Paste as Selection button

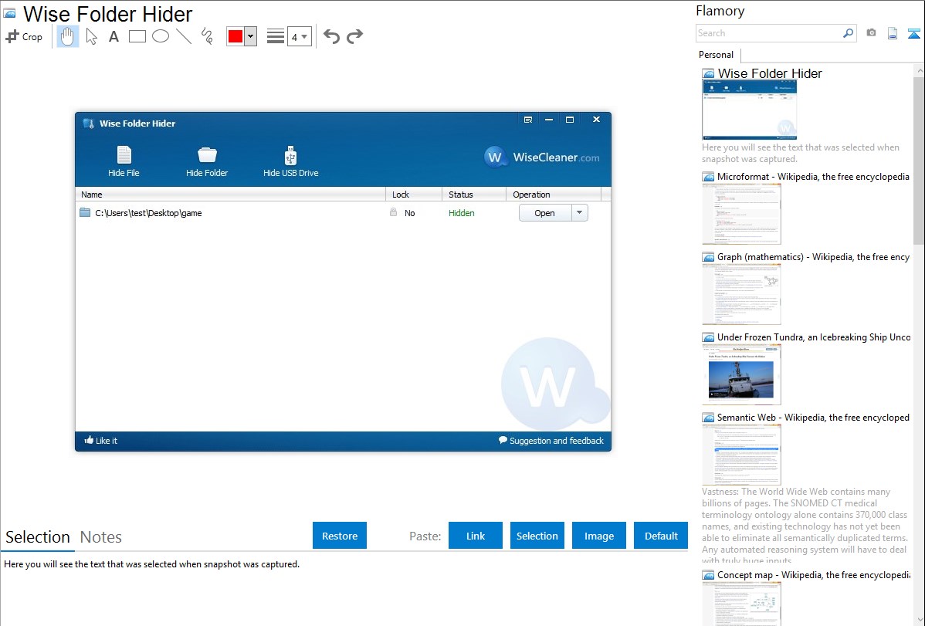point(537,536)
